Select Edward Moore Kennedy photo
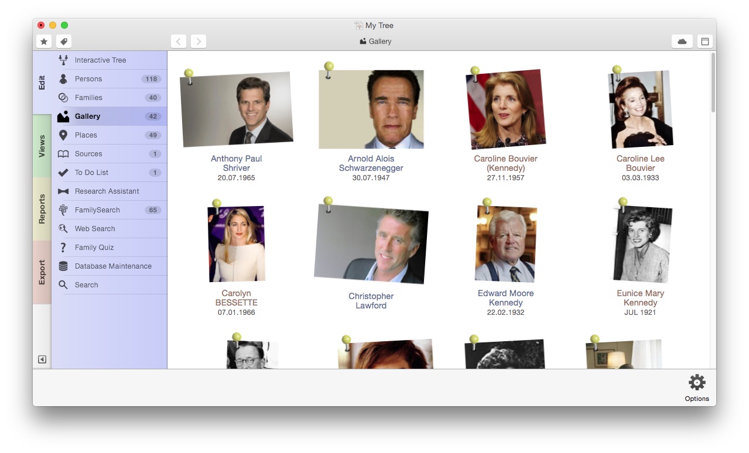Viewport: 749px width, 453px height. click(506, 243)
